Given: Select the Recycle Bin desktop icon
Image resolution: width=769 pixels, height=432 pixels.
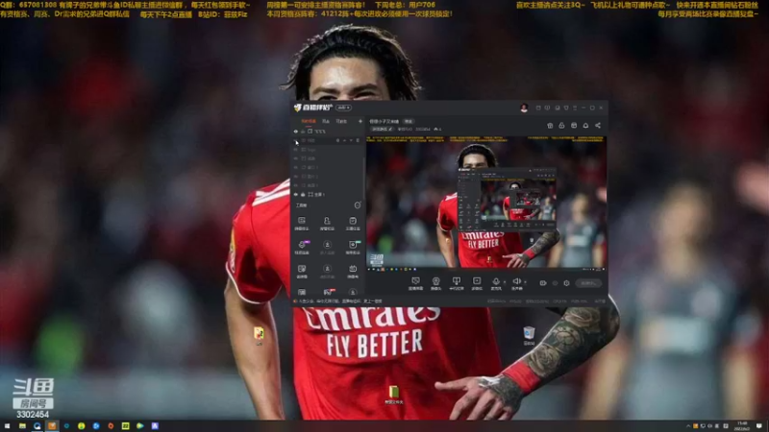Looking at the screenshot, I should (529, 336).
